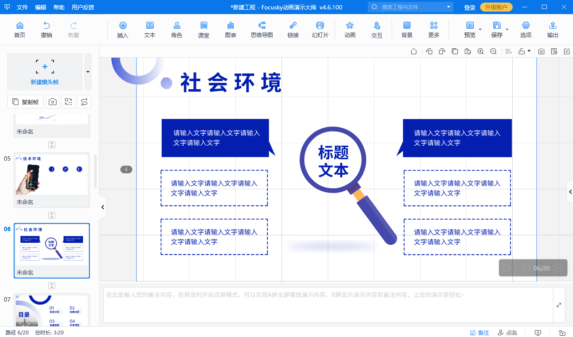Viewport: 573px width, 337px height.
Task: Open the 背景 background tool
Action: (407, 29)
